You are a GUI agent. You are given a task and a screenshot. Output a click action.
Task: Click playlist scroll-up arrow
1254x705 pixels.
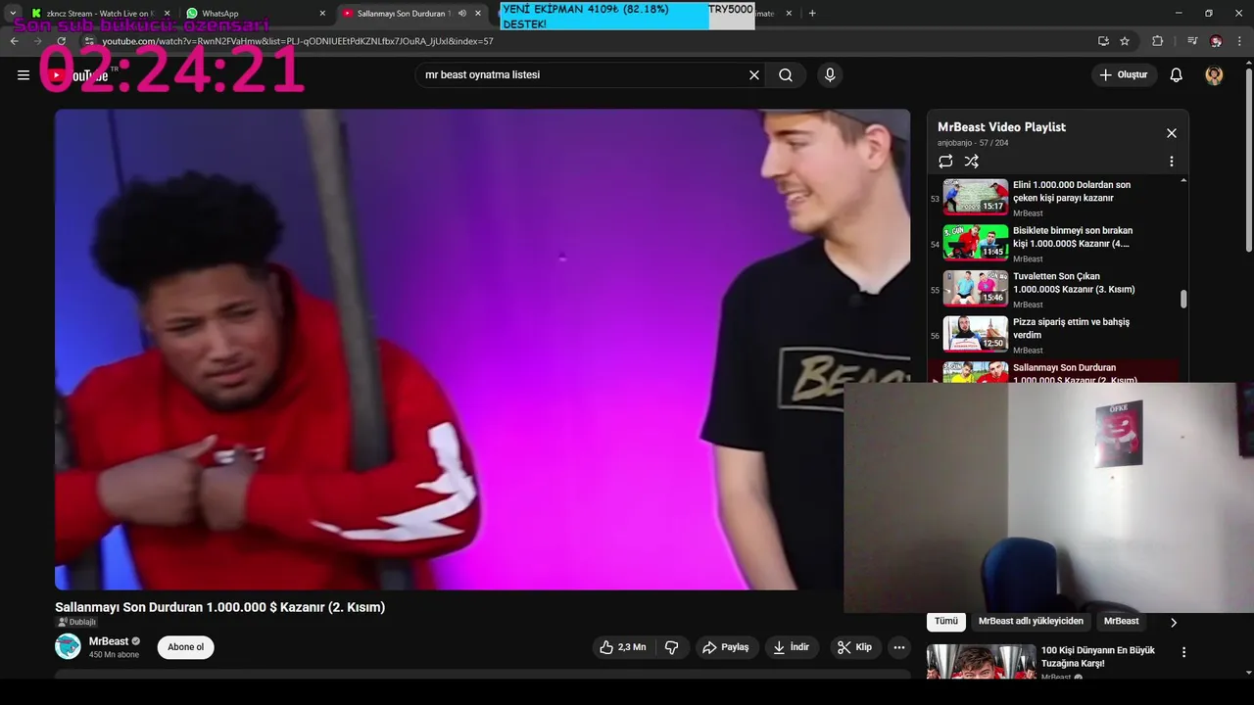pyautogui.click(x=1183, y=180)
